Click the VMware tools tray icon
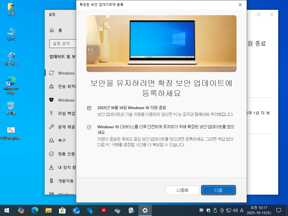The image size is (288, 216). [201, 210]
